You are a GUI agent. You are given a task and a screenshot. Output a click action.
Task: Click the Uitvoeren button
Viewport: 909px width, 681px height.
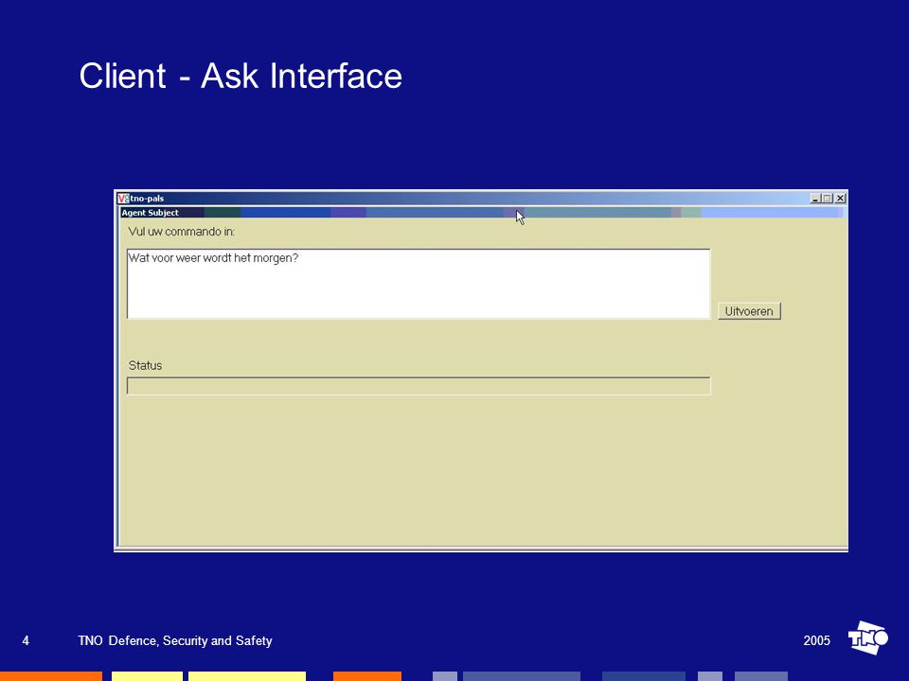click(749, 311)
